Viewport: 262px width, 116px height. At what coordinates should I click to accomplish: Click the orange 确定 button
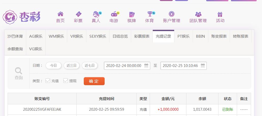pos(94,81)
